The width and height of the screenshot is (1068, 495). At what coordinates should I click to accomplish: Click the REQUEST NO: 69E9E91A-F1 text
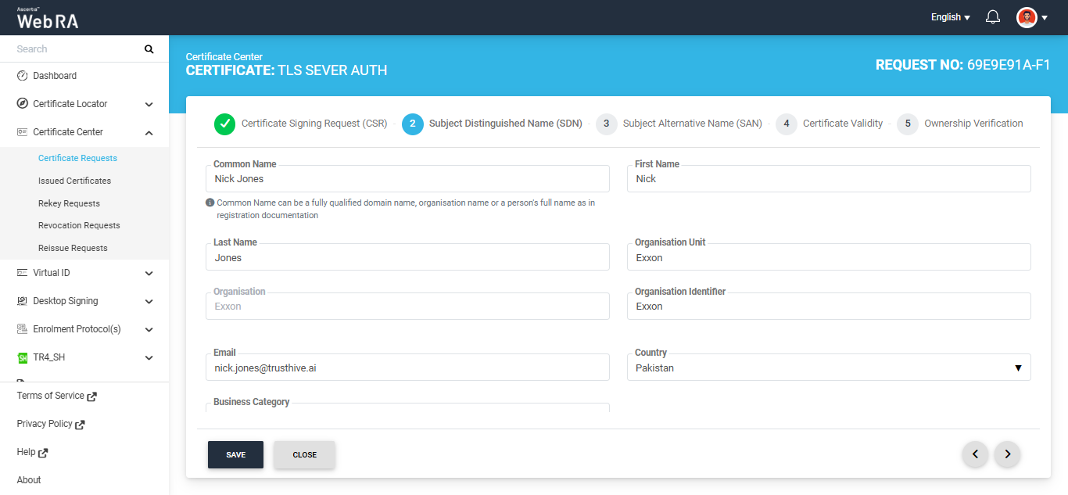pos(963,65)
